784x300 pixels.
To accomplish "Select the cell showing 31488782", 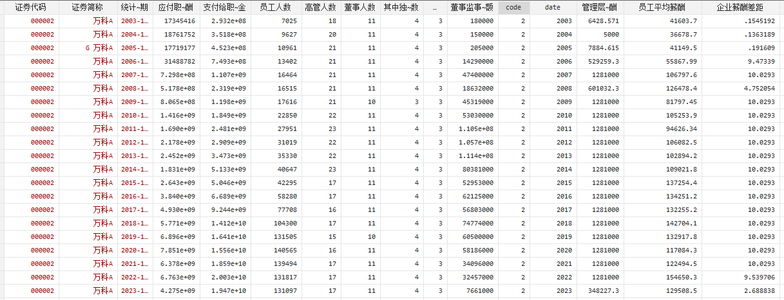I will click(x=175, y=62).
